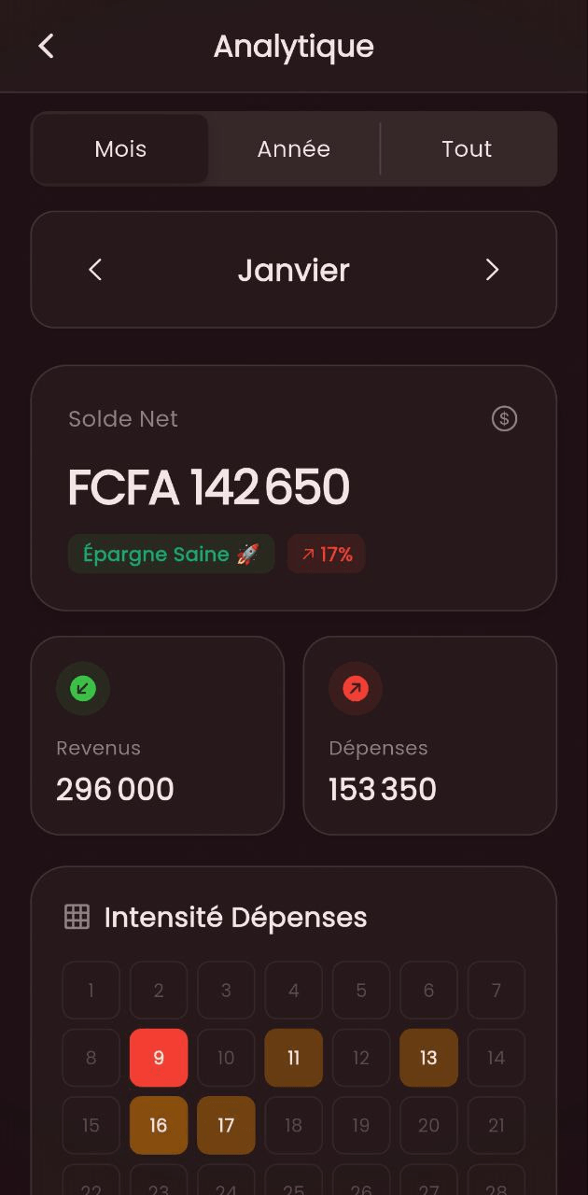Open the Janvier month selector
The width and height of the screenshot is (588, 1195).
(x=294, y=270)
